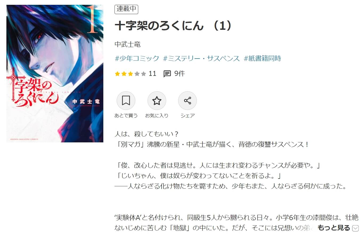The width and height of the screenshot is (363, 235).
Task: Open the 十字架のろくにん volume 1 cover image
Action: pos(55,73)
